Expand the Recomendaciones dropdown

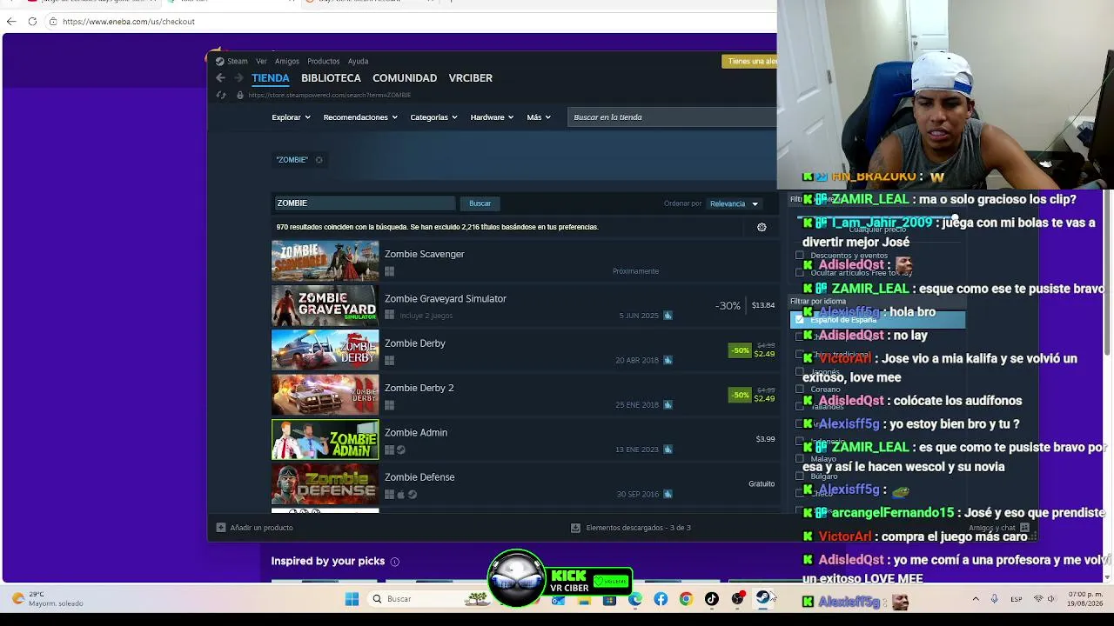coord(360,117)
